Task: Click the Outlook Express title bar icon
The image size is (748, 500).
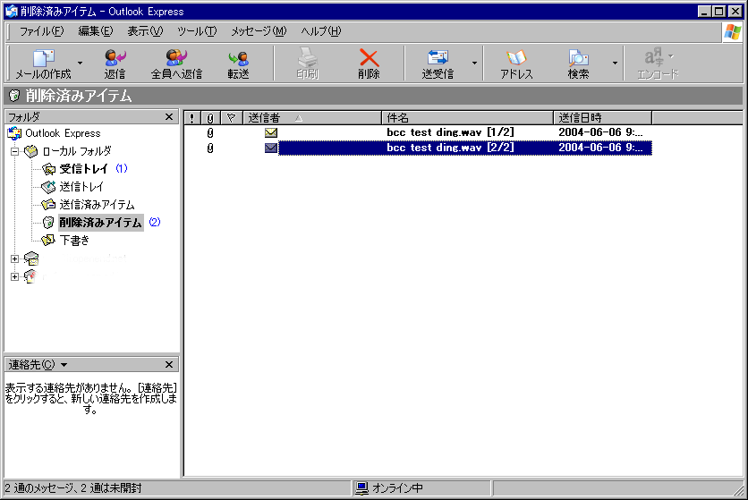Action: pyautogui.click(x=12, y=11)
